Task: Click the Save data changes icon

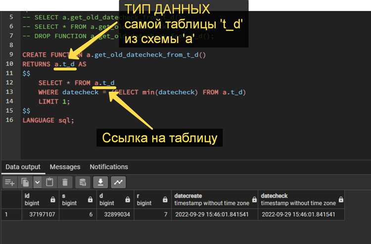Action: pos(83,182)
